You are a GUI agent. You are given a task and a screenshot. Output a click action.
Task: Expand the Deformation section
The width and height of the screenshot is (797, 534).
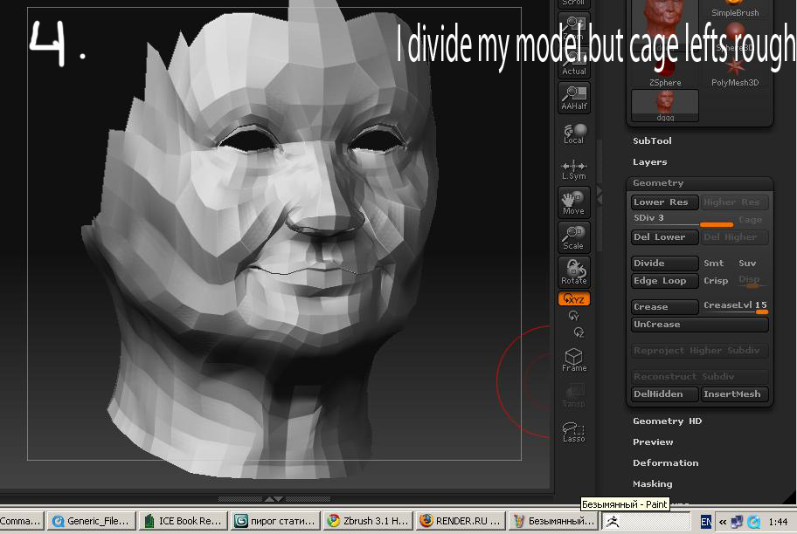[x=665, y=463]
